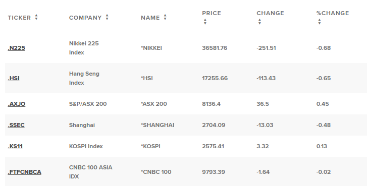The width and height of the screenshot is (367, 186).
Task: Select the *SHANGHAI name cell
Action: (158, 125)
